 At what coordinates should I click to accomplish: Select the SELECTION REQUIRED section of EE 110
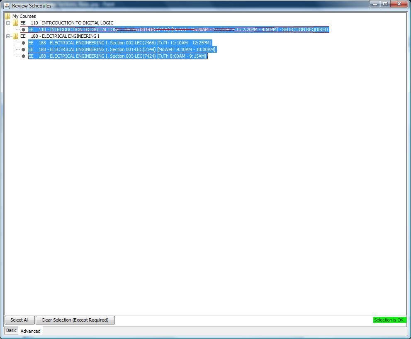pyautogui.click(x=178, y=29)
